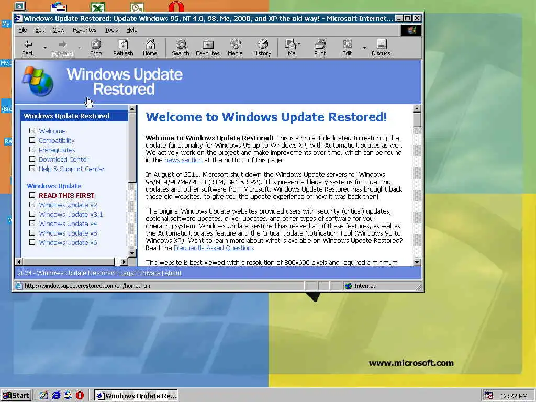Open the File menu
This screenshot has height=402, width=536.
[x=23, y=30]
